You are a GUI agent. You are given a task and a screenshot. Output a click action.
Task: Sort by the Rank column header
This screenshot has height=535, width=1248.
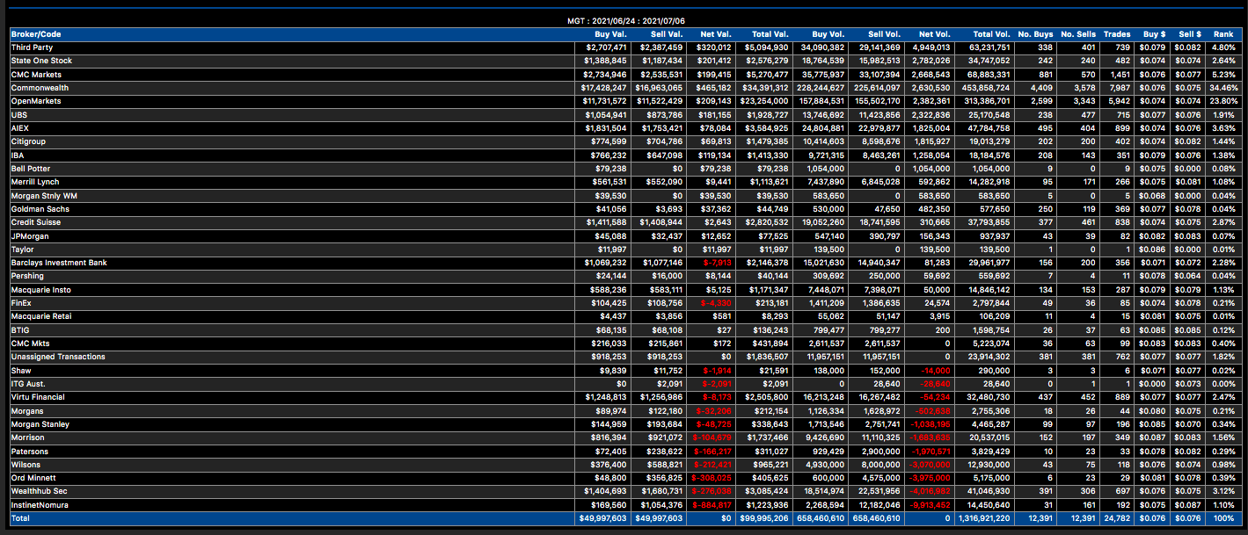click(x=1223, y=34)
